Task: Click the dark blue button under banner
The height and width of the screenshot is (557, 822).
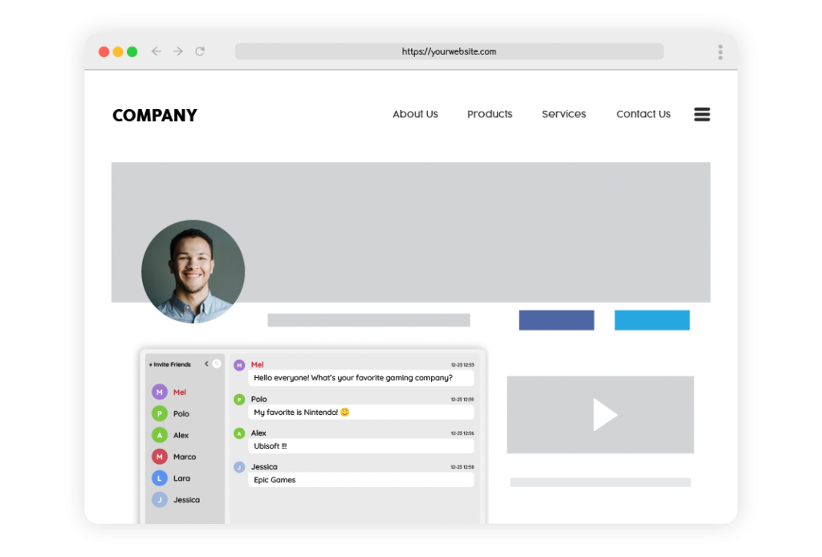Action: point(556,320)
